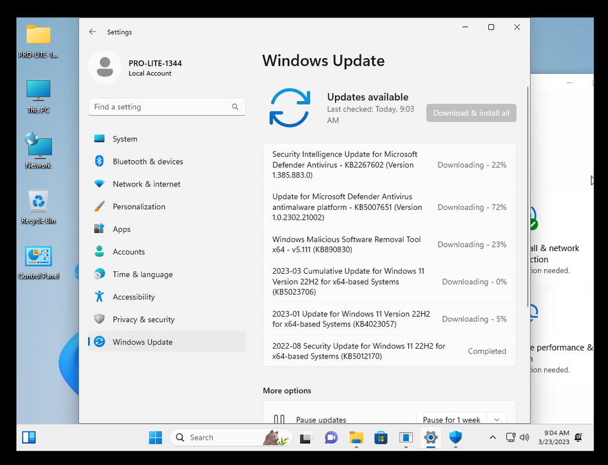Open the PRO-LITE-1 desktop folder
608x465 pixels.
pos(38,41)
